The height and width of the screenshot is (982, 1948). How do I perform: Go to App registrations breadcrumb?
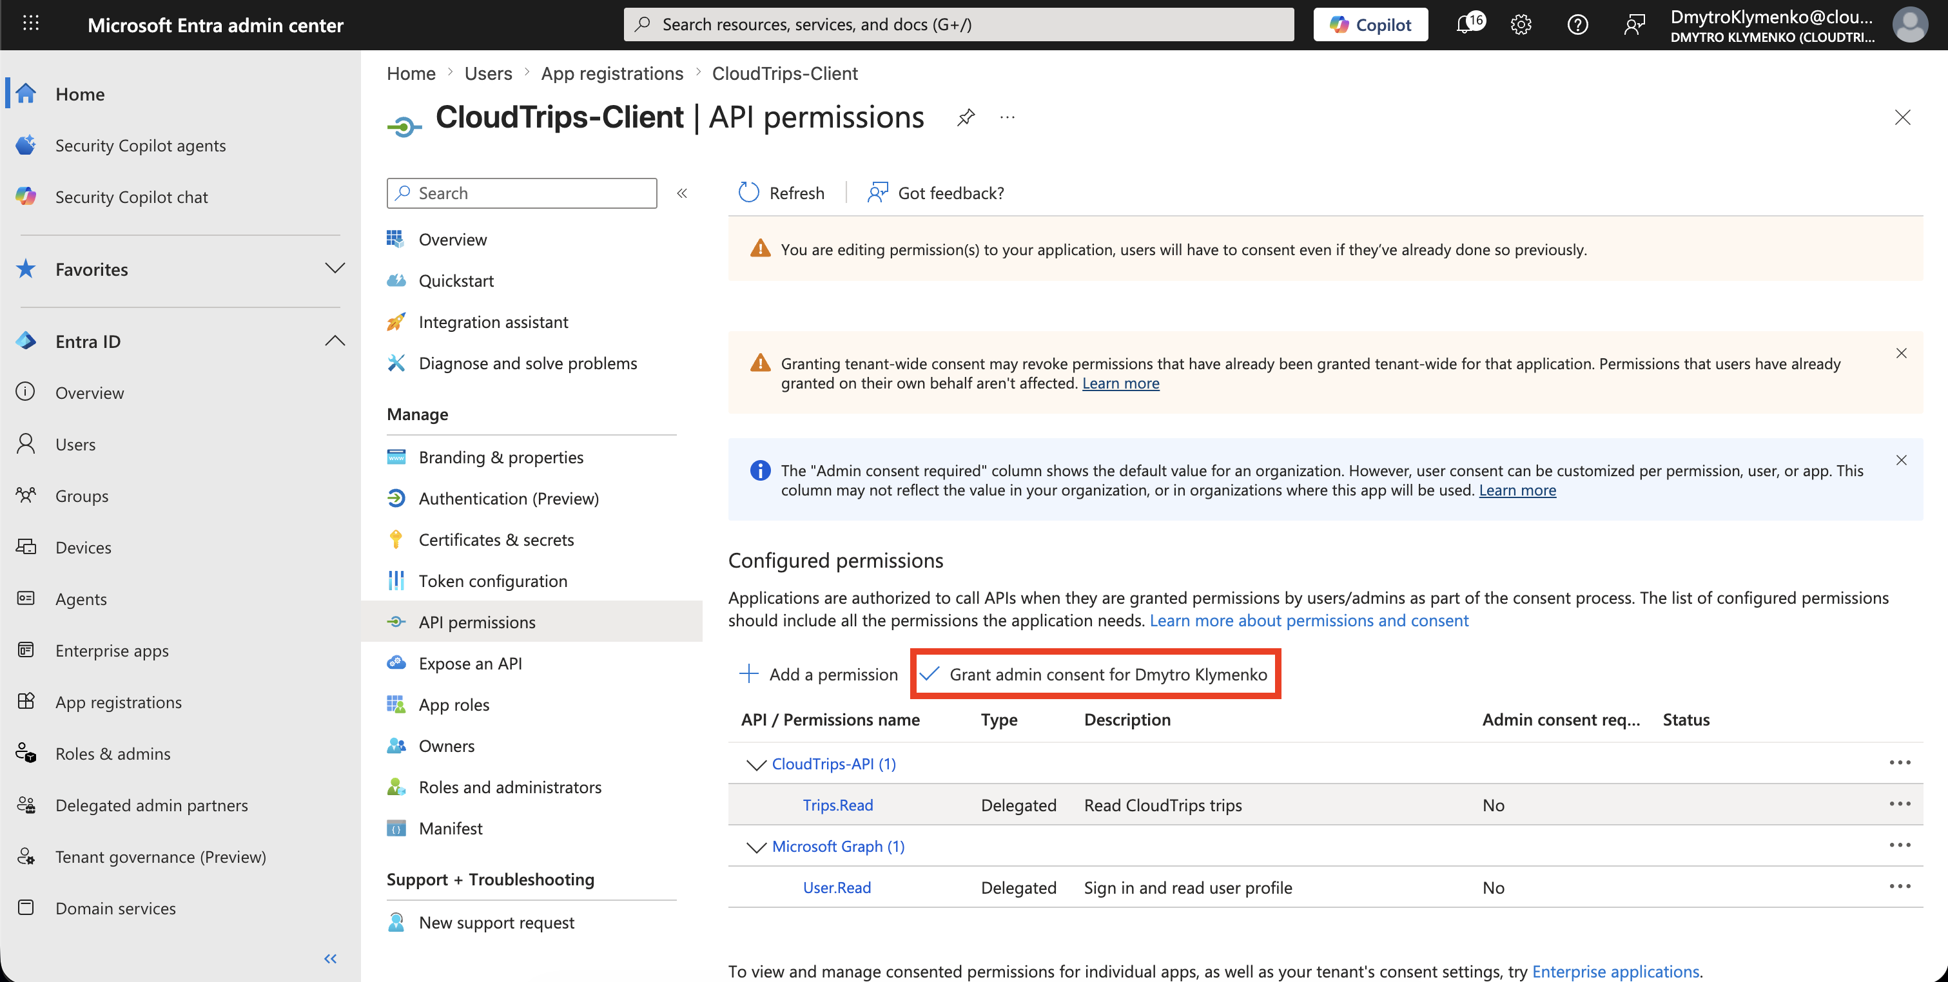(612, 73)
